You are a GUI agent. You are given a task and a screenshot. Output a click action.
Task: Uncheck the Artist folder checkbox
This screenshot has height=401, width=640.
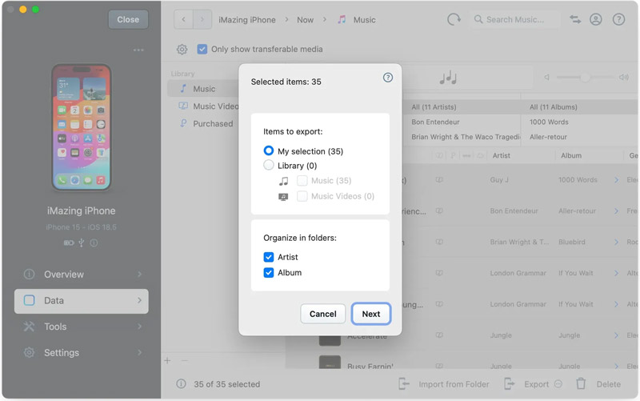(x=269, y=257)
